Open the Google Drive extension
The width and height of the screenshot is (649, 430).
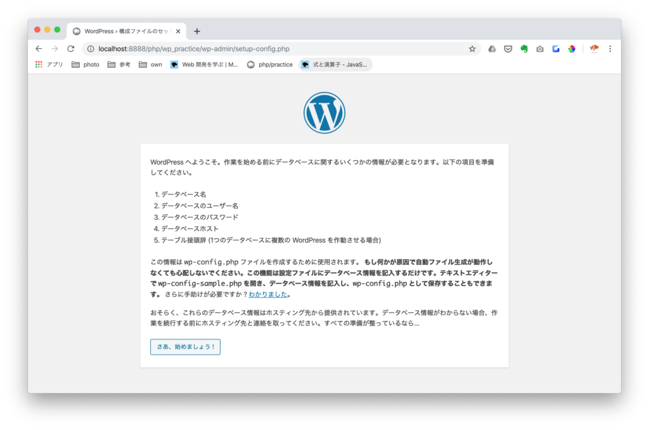point(492,49)
